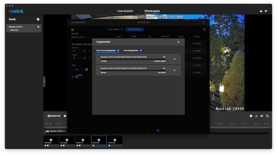Enable the Alle type checkbox
277x155 pixels.
(x=73, y=69)
